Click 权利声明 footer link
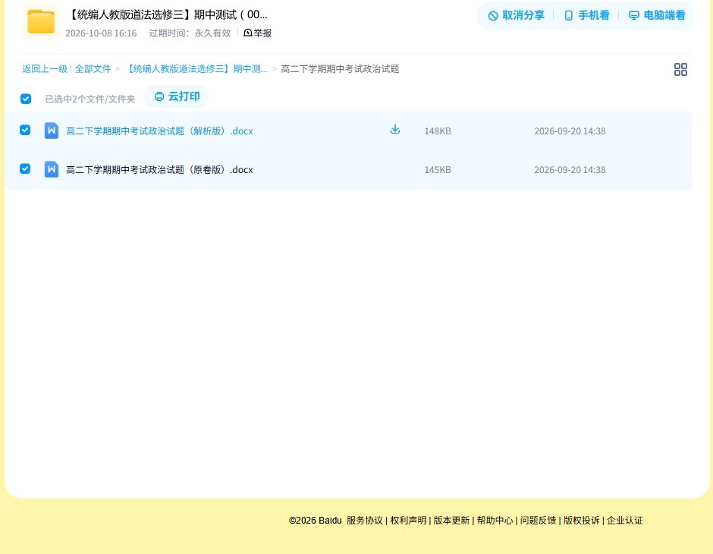The image size is (713, 554). (x=408, y=521)
